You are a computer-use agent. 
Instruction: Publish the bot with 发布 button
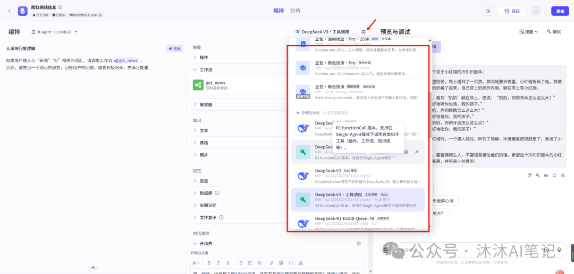point(560,11)
